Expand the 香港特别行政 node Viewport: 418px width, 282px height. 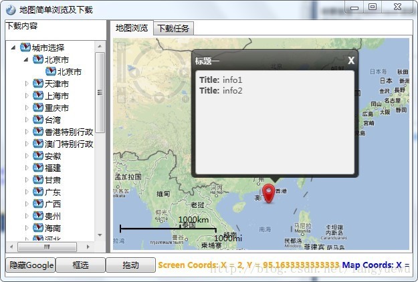click(x=27, y=132)
